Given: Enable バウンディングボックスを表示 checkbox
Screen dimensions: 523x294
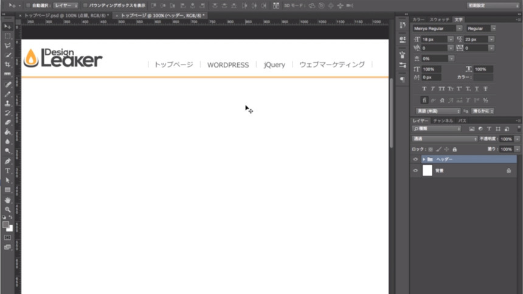Looking at the screenshot, I should [85, 5].
